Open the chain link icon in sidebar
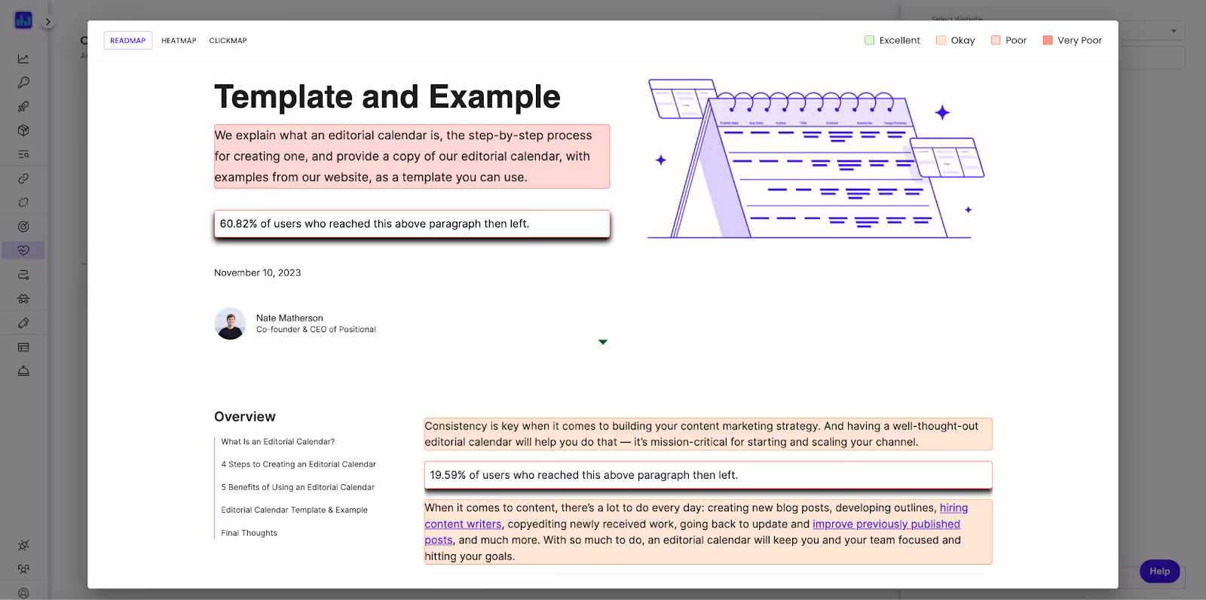1206x600 pixels. (x=23, y=178)
